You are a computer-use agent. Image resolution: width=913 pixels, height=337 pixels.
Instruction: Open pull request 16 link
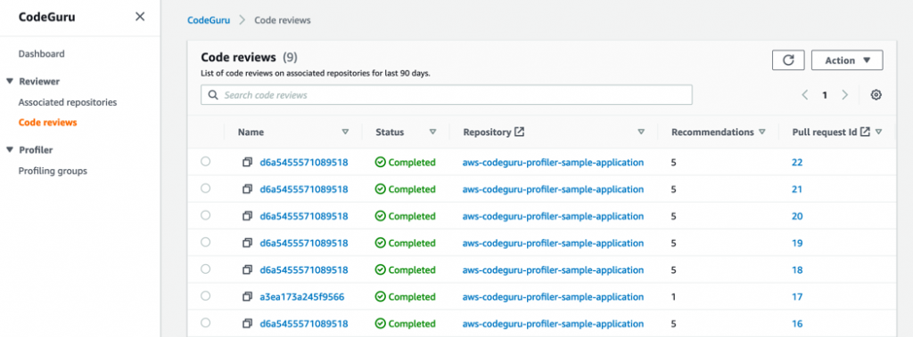click(x=797, y=324)
